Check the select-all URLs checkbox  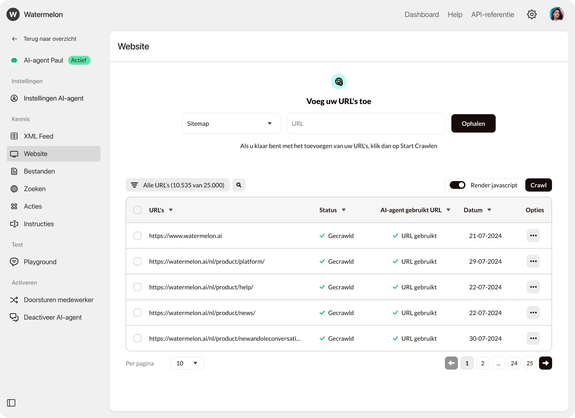click(x=137, y=210)
